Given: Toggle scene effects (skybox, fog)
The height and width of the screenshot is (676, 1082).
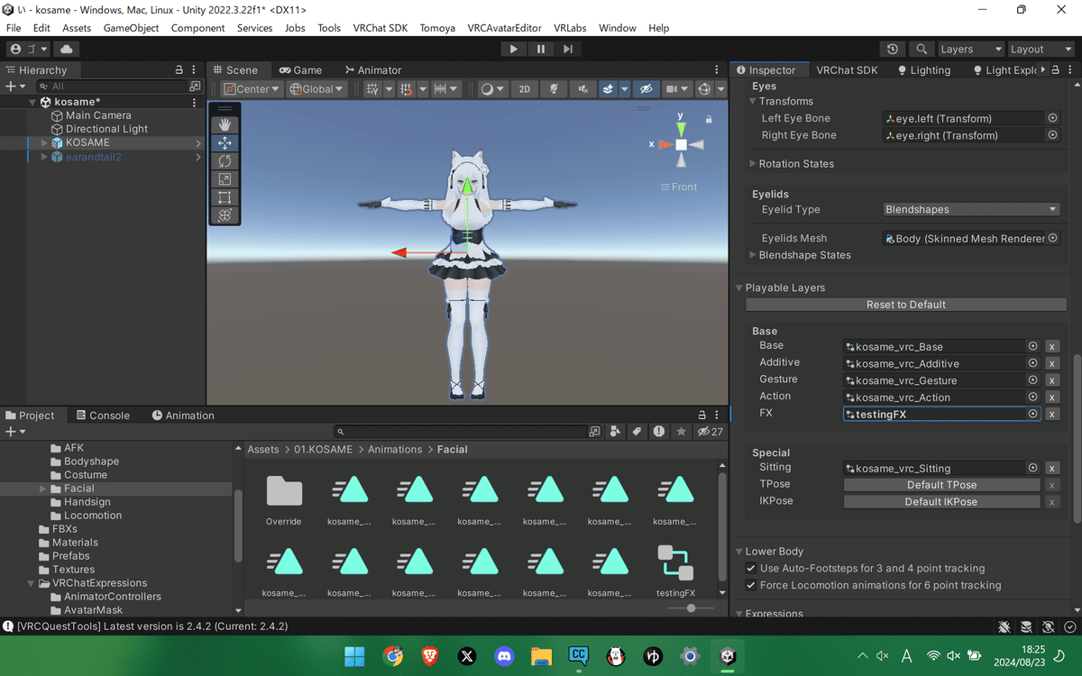Looking at the screenshot, I should click(x=609, y=89).
